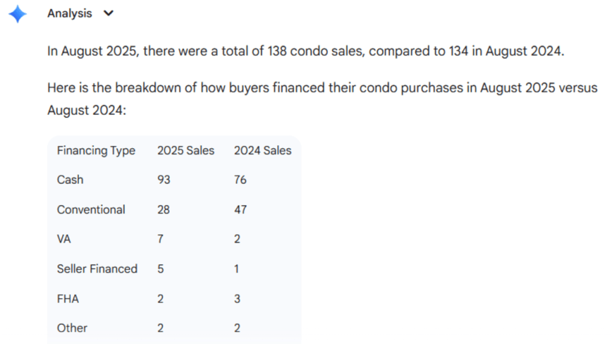Select the Financing Type column header

point(96,150)
